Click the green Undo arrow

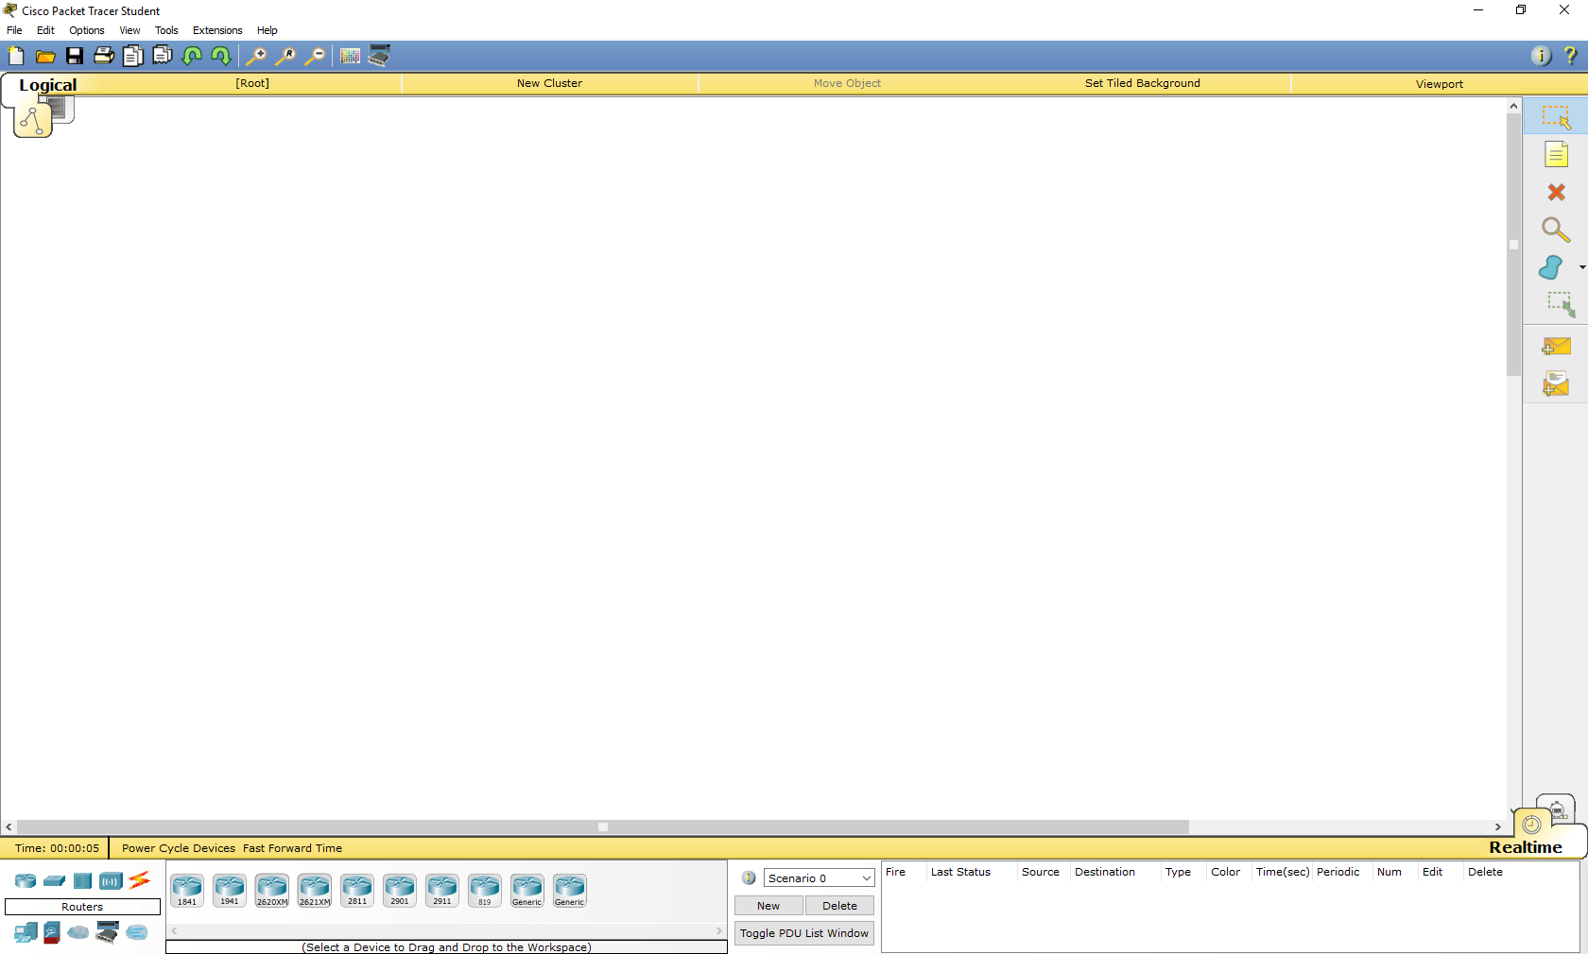(x=192, y=56)
